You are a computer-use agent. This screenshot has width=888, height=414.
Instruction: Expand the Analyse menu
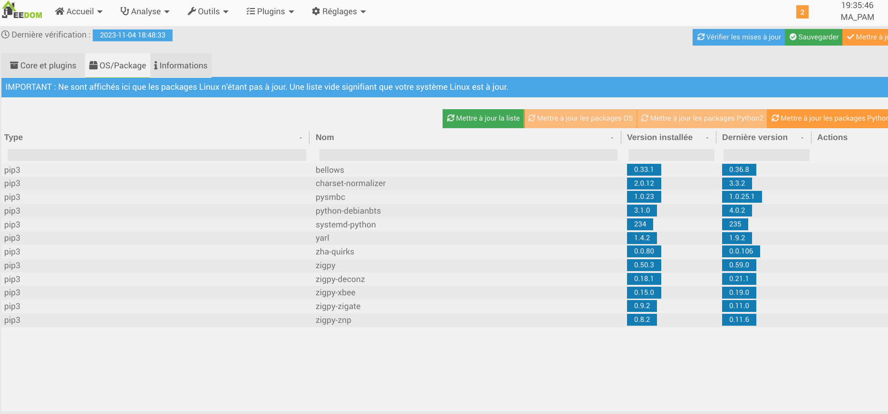click(145, 11)
